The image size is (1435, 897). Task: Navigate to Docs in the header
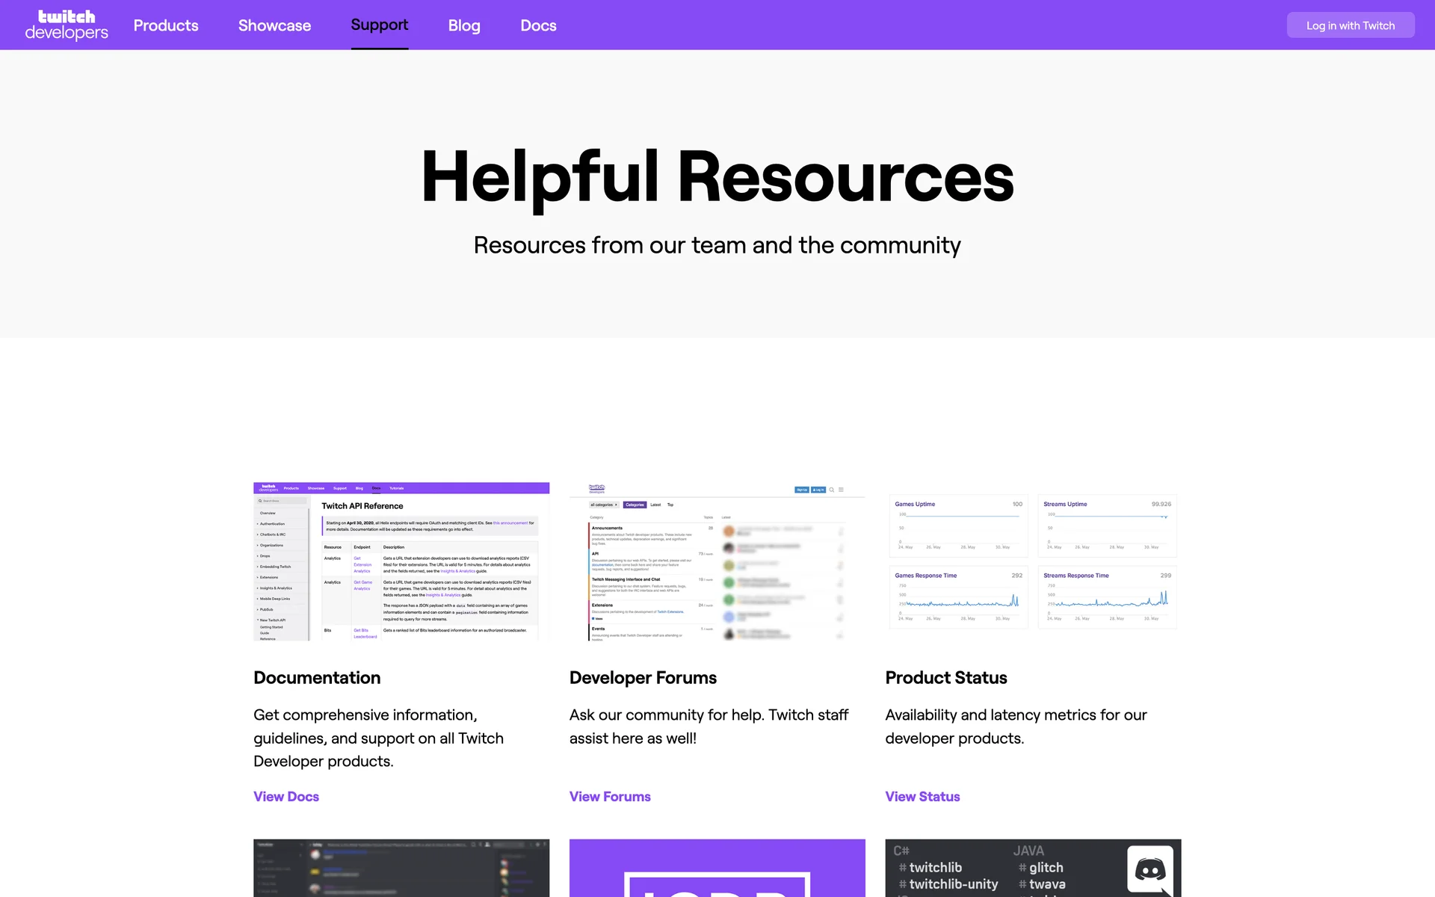(538, 25)
